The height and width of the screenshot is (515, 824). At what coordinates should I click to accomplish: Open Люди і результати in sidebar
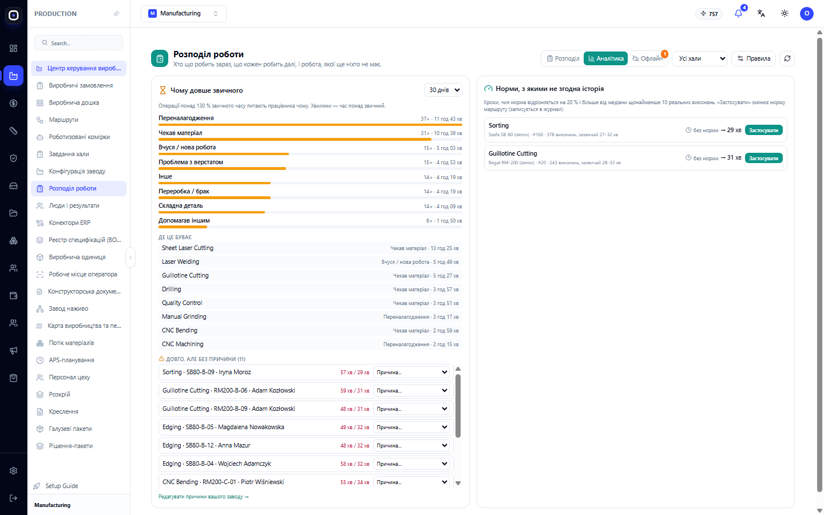point(78,205)
